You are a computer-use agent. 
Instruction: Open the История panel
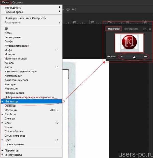(x=31, y=54)
